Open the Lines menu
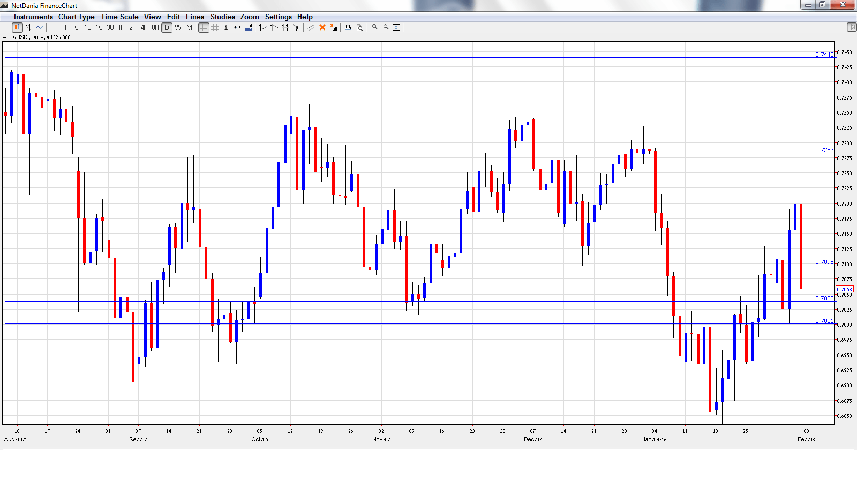This screenshot has height=482, width=857. click(195, 17)
